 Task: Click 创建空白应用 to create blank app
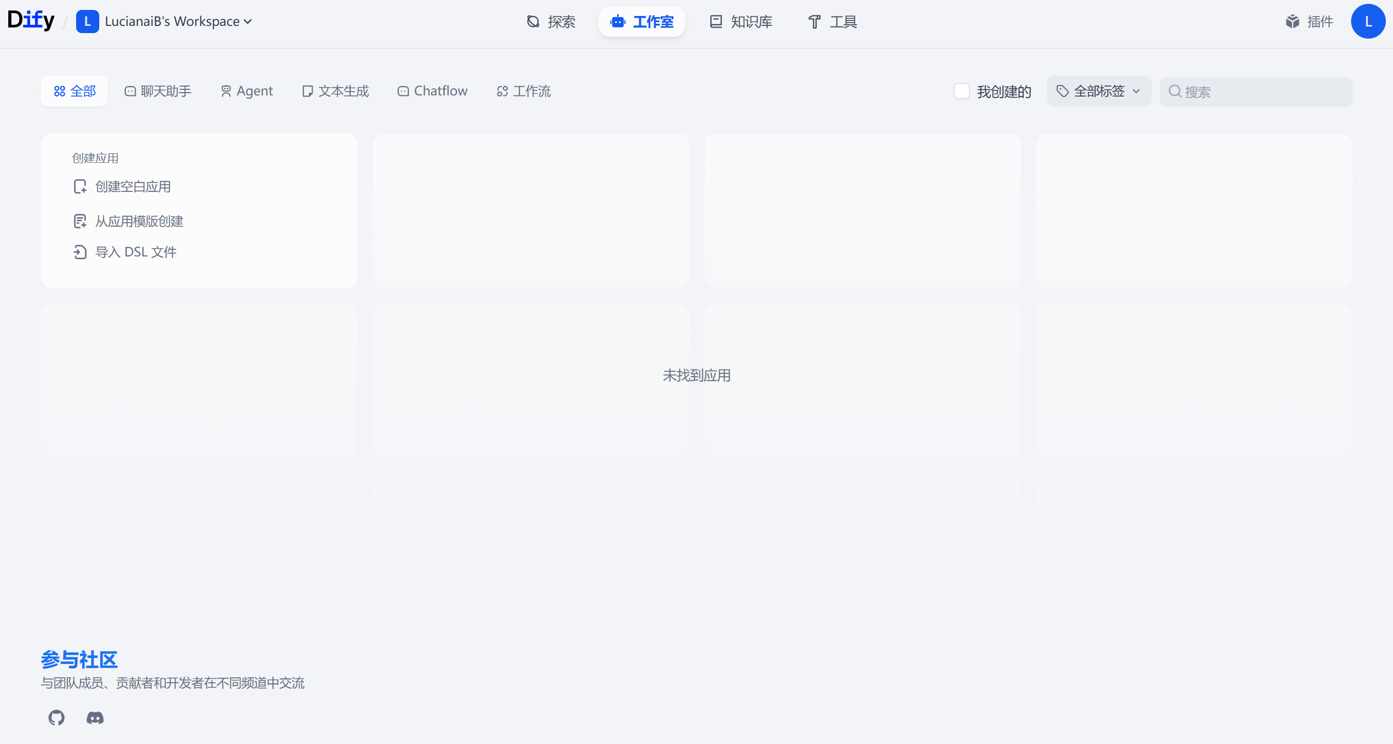click(x=132, y=186)
